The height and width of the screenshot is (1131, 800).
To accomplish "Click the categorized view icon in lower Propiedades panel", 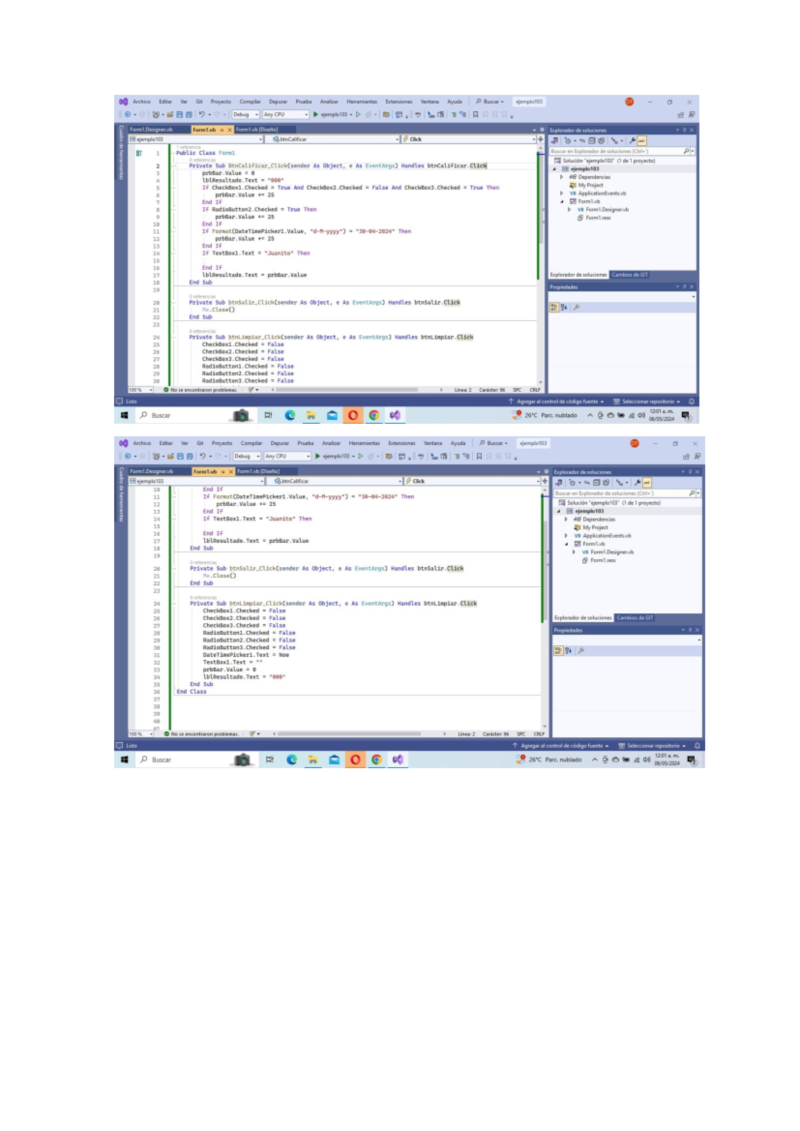I will [558, 651].
